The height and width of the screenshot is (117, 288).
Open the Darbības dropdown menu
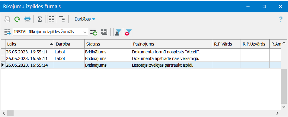pyautogui.click(x=85, y=19)
